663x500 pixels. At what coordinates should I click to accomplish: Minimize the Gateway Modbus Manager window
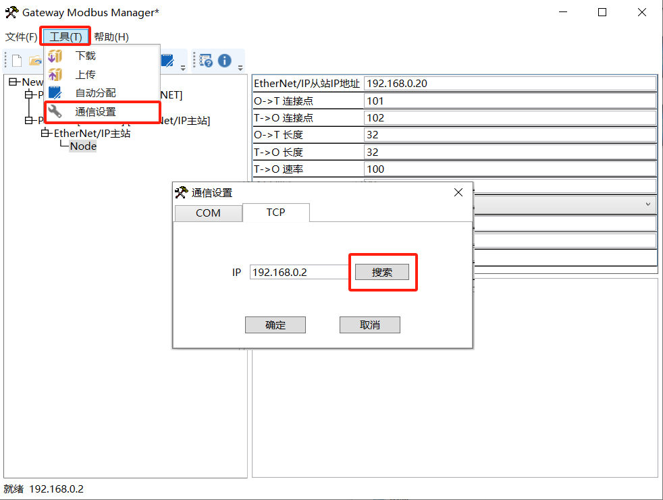563,12
